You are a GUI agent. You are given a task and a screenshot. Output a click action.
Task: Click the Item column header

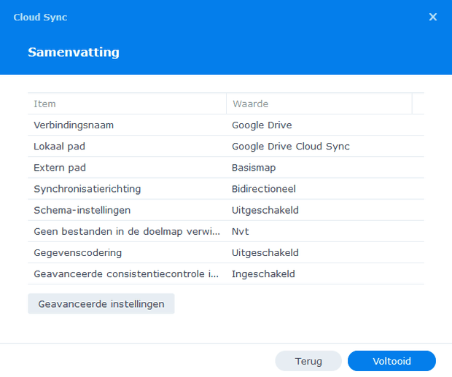(127, 104)
